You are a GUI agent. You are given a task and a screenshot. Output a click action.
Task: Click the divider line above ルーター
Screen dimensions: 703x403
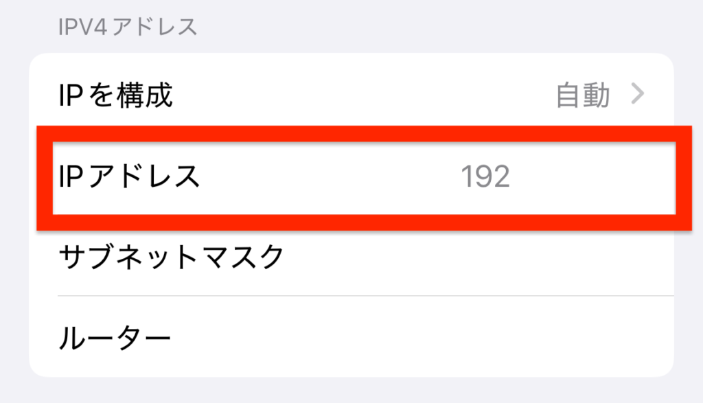(x=364, y=296)
